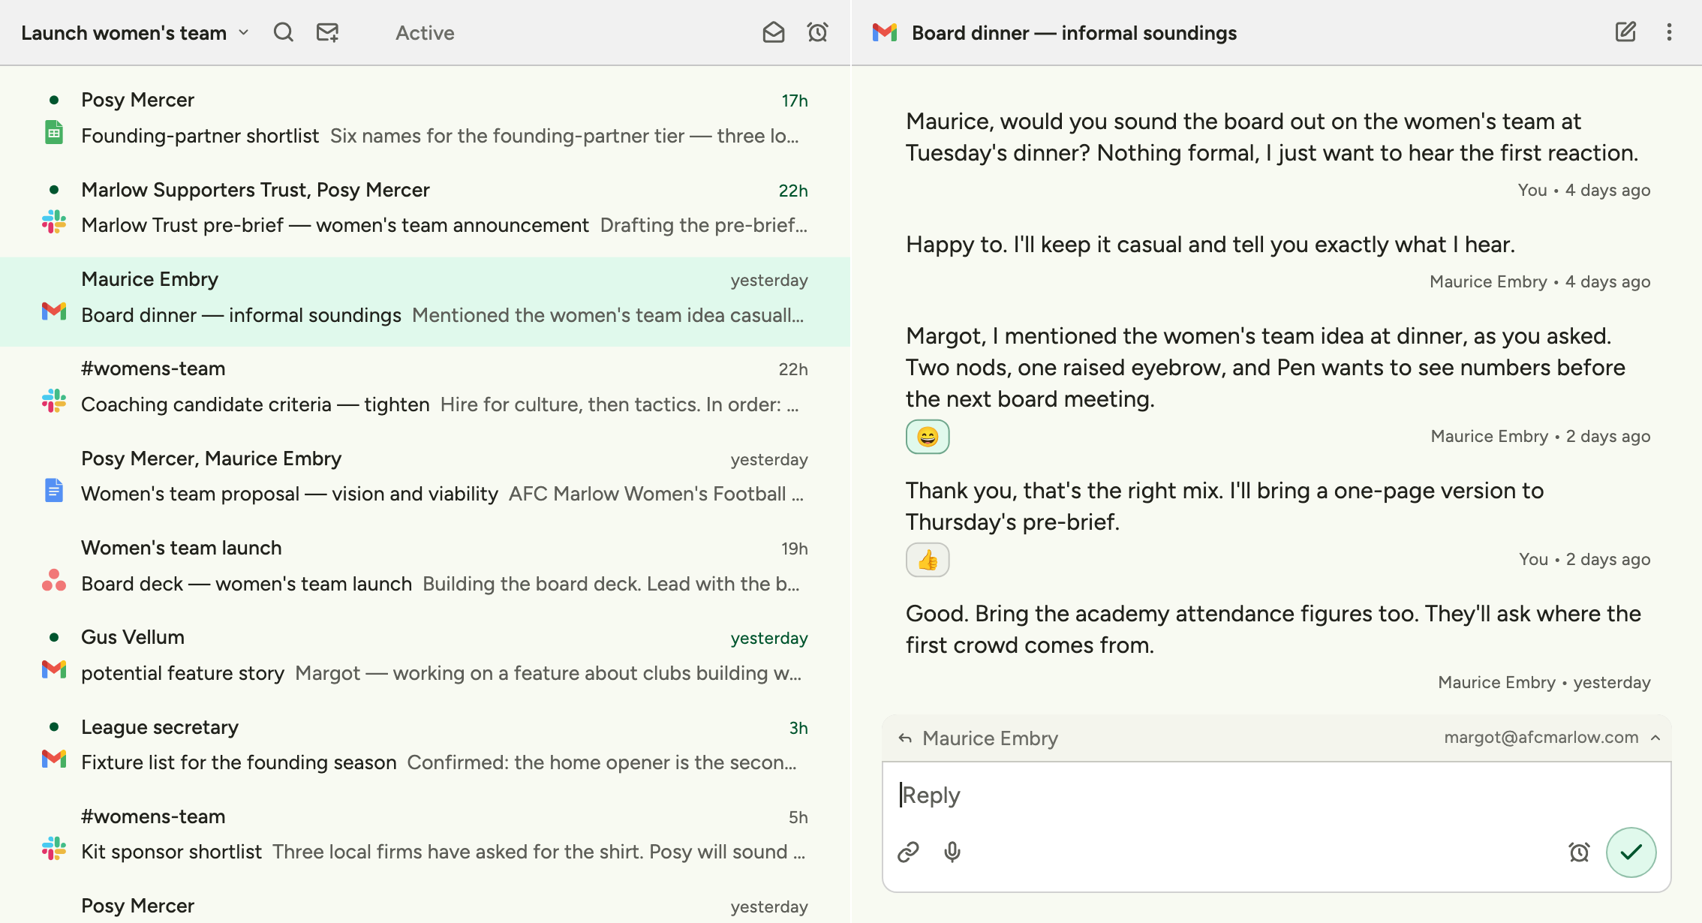Click the Gmail icon on Fixture list row
Screen dimensions: 1702x923
pos(54,759)
